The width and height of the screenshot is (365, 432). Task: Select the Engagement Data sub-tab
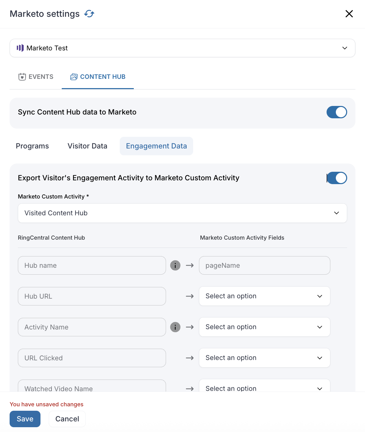[x=156, y=146]
